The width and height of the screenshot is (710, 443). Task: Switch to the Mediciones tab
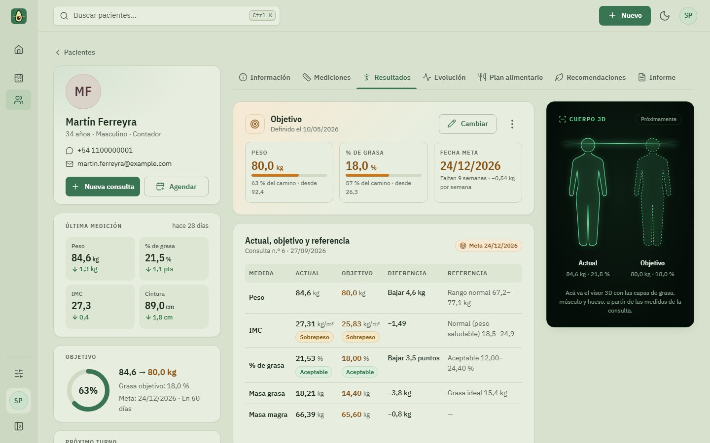point(326,77)
